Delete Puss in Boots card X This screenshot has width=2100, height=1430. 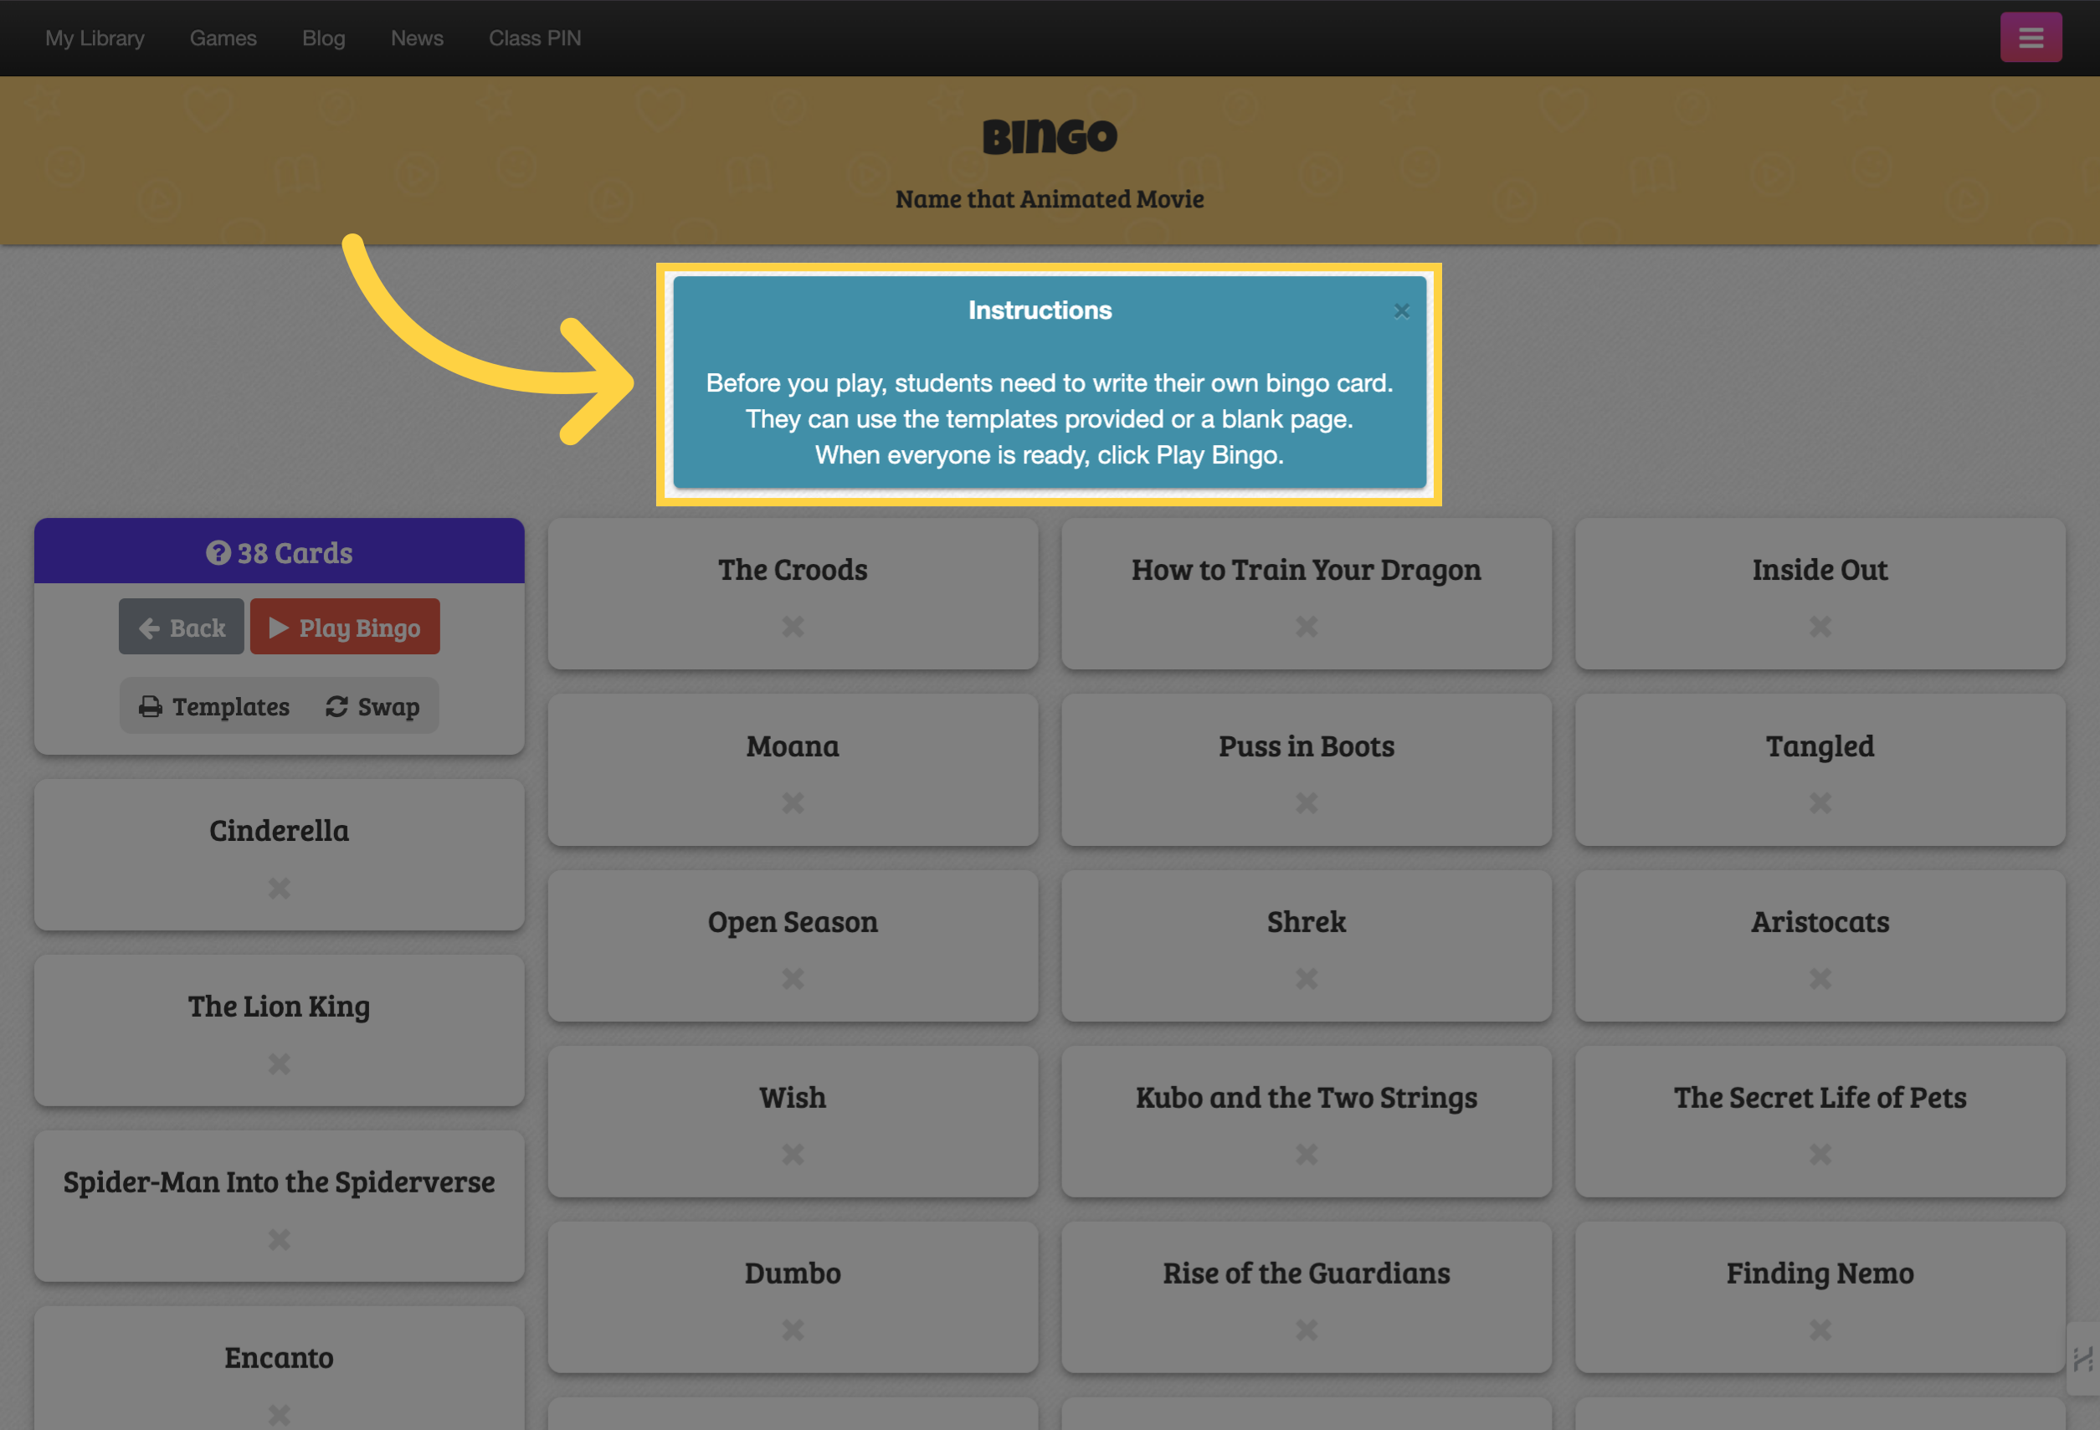point(1307,802)
